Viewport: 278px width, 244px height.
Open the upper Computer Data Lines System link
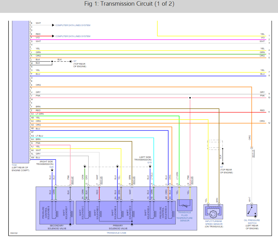[x=73, y=25]
